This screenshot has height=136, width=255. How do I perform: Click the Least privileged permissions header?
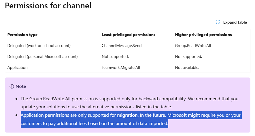point(129,35)
